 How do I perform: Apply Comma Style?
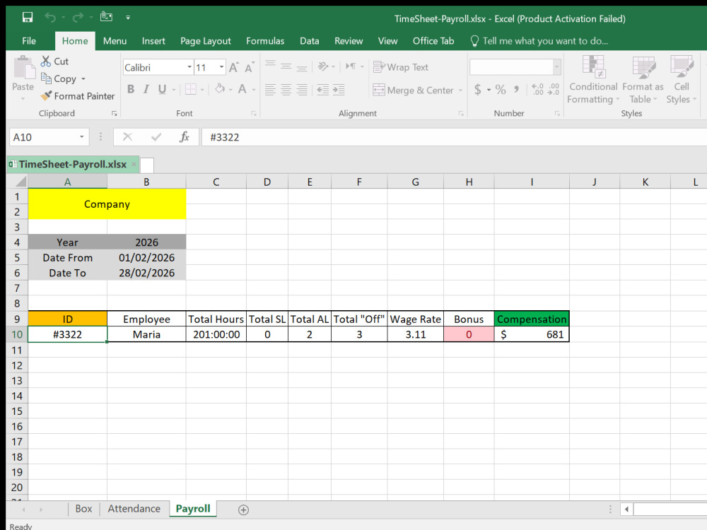tap(516, 90)
